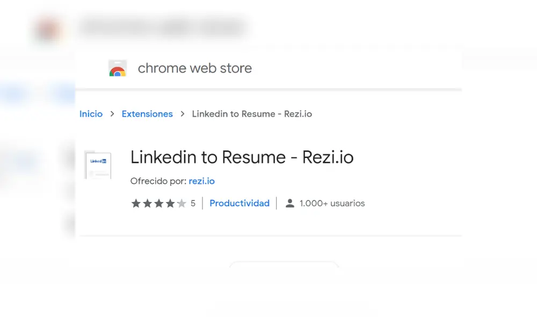Select the rating value showing 5
The image size is (537, 317).
pyautogui.click(x=193, y=203)
